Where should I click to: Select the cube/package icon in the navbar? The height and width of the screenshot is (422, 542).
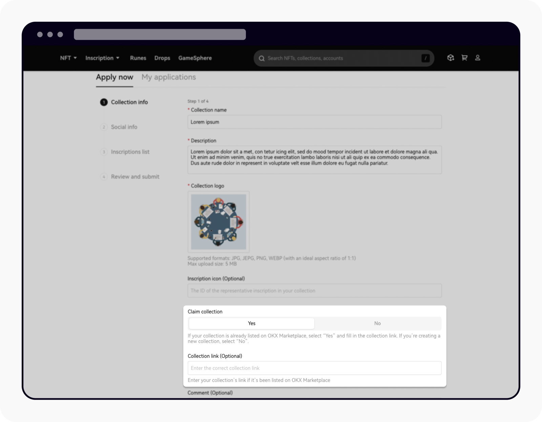tap(451, 58)
